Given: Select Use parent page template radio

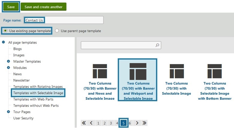Looking at the screenshot, I should (x=57, y=31).
